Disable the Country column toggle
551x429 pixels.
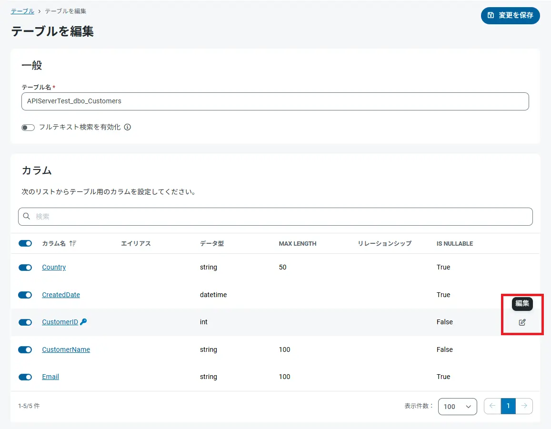24,268
